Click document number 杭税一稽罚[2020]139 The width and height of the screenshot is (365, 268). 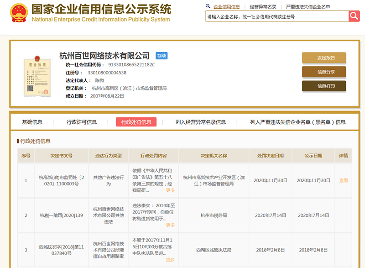tap(62, 215)
